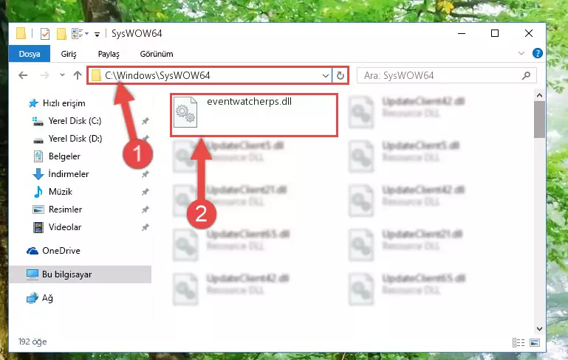568x360 pixels.
Task: Open Yerel Disk (D:) in sidebar
Action: 75,139
